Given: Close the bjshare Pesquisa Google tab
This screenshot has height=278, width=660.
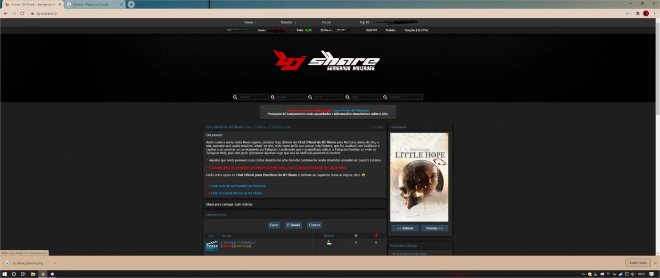Looking at the screenshot, I should pos(122,4).
